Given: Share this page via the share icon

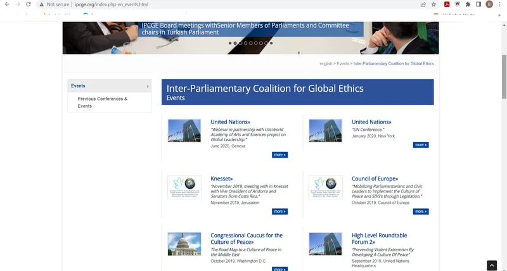Looking at the screenshot, I should (x=423, y=4).
